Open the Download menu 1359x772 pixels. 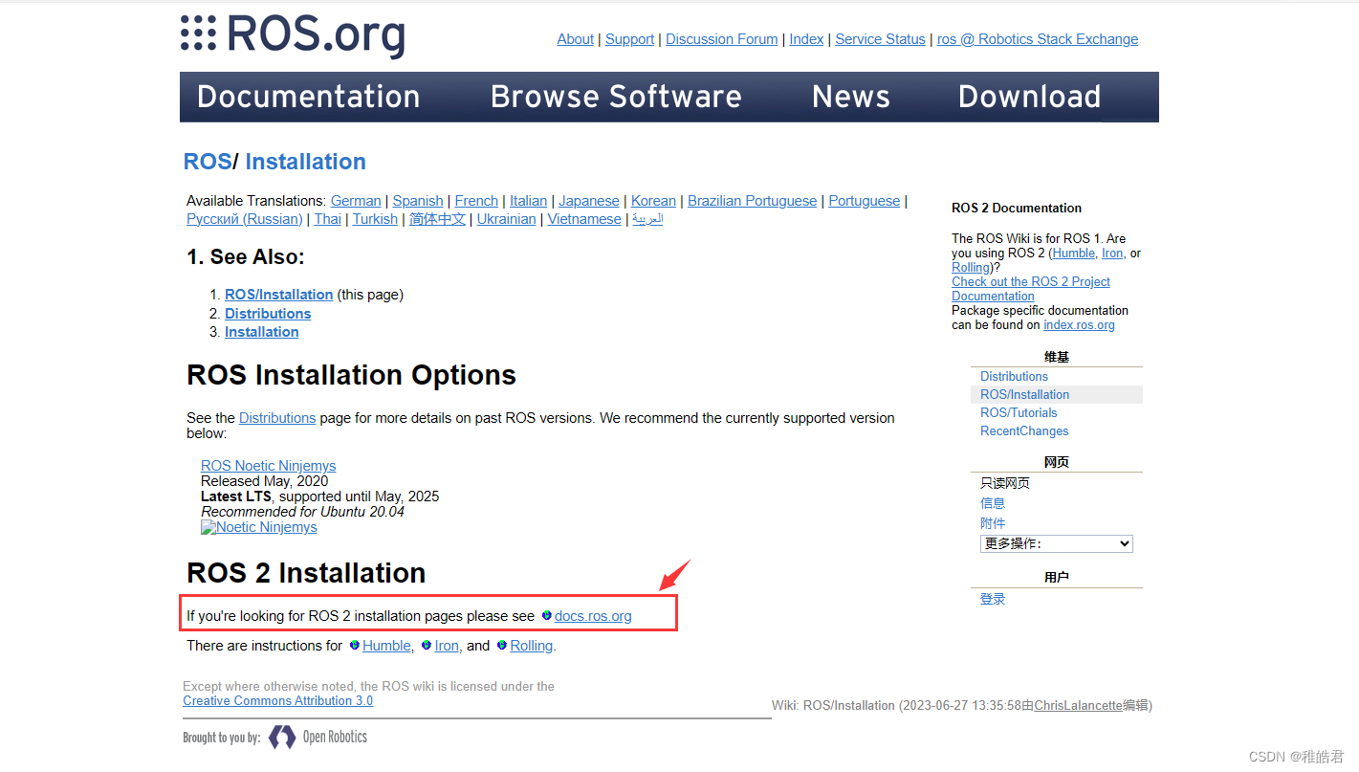(1029, 97)
